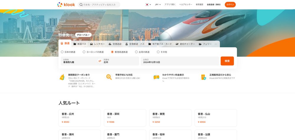This screenshot has height=140, width=295.
Task: Click the 期間限定クーポンあり heading
Action: (79, 75)
